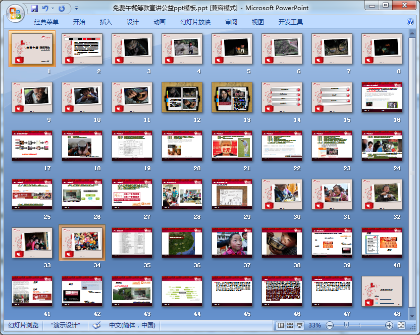The image size is (420, 335).
Task: Select slide 5 thumbnail
Action: tap(232, 49)
